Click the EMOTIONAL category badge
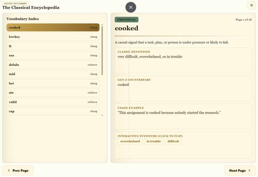Image resolution: width=258 pixels, height=177 pixels. [x=126, y=20]
